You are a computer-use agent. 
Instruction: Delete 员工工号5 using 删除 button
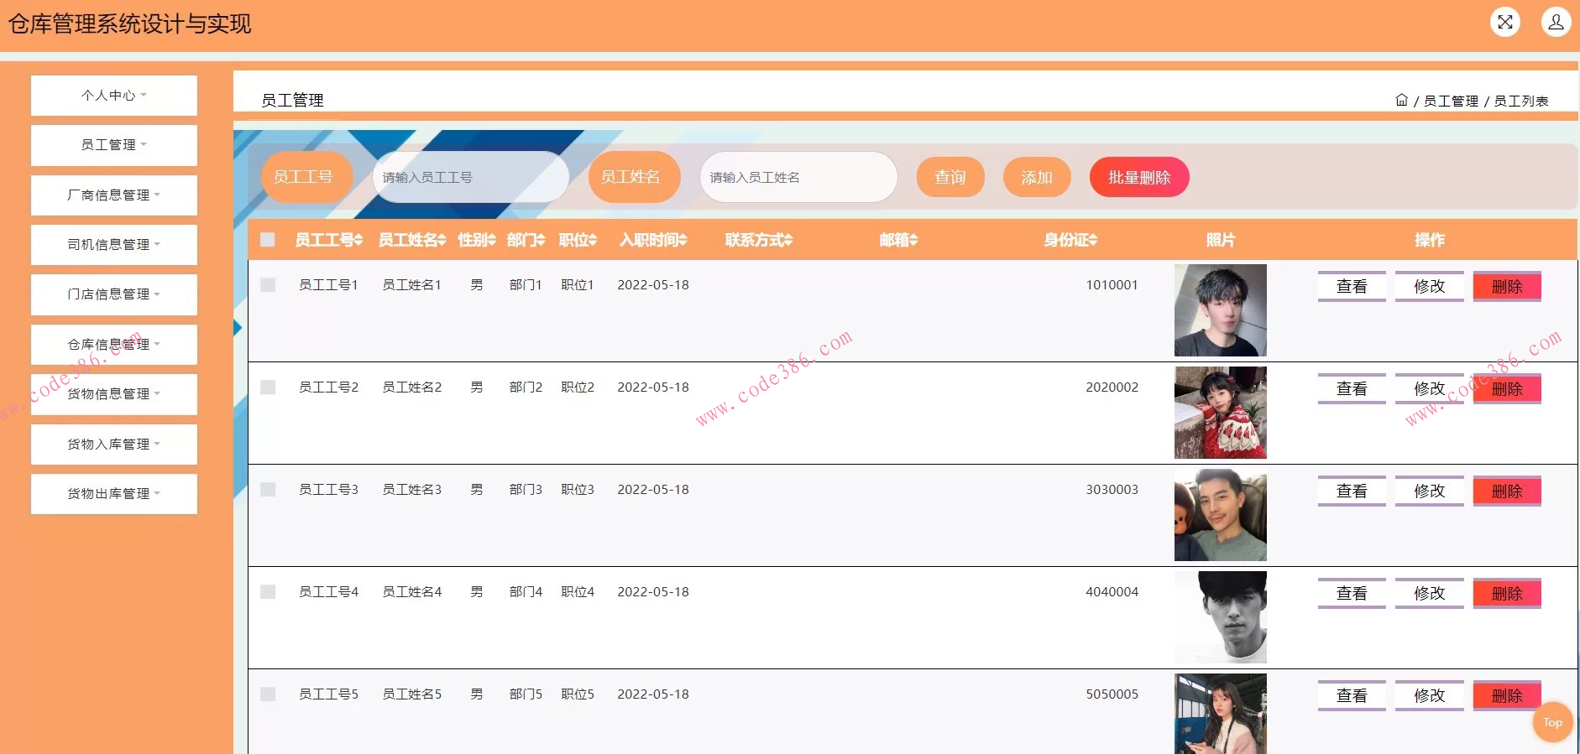[1507, 695]
